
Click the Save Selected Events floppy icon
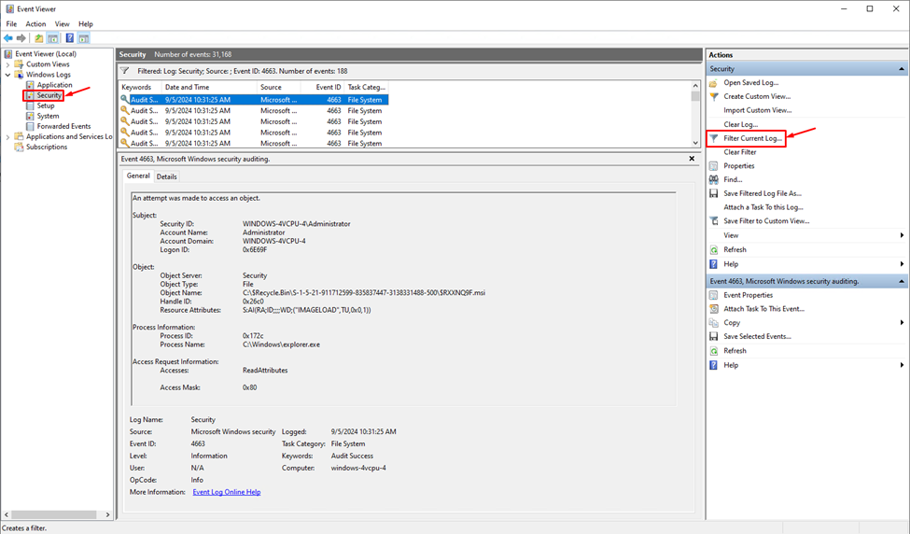(x=713, y=336)
